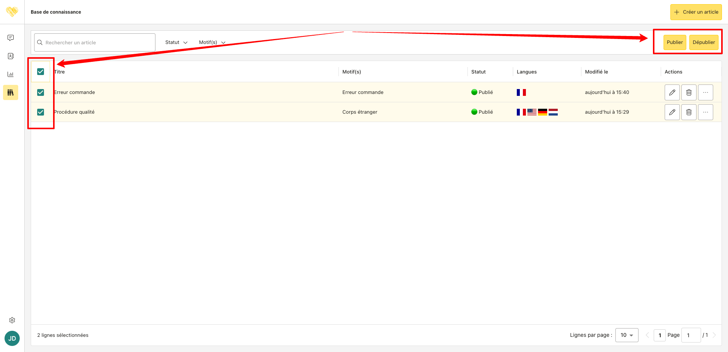This screenshot has width=728, height=352.
Task: Edit the Erreur commande article with pencil
Action: [x=672, y=92]
